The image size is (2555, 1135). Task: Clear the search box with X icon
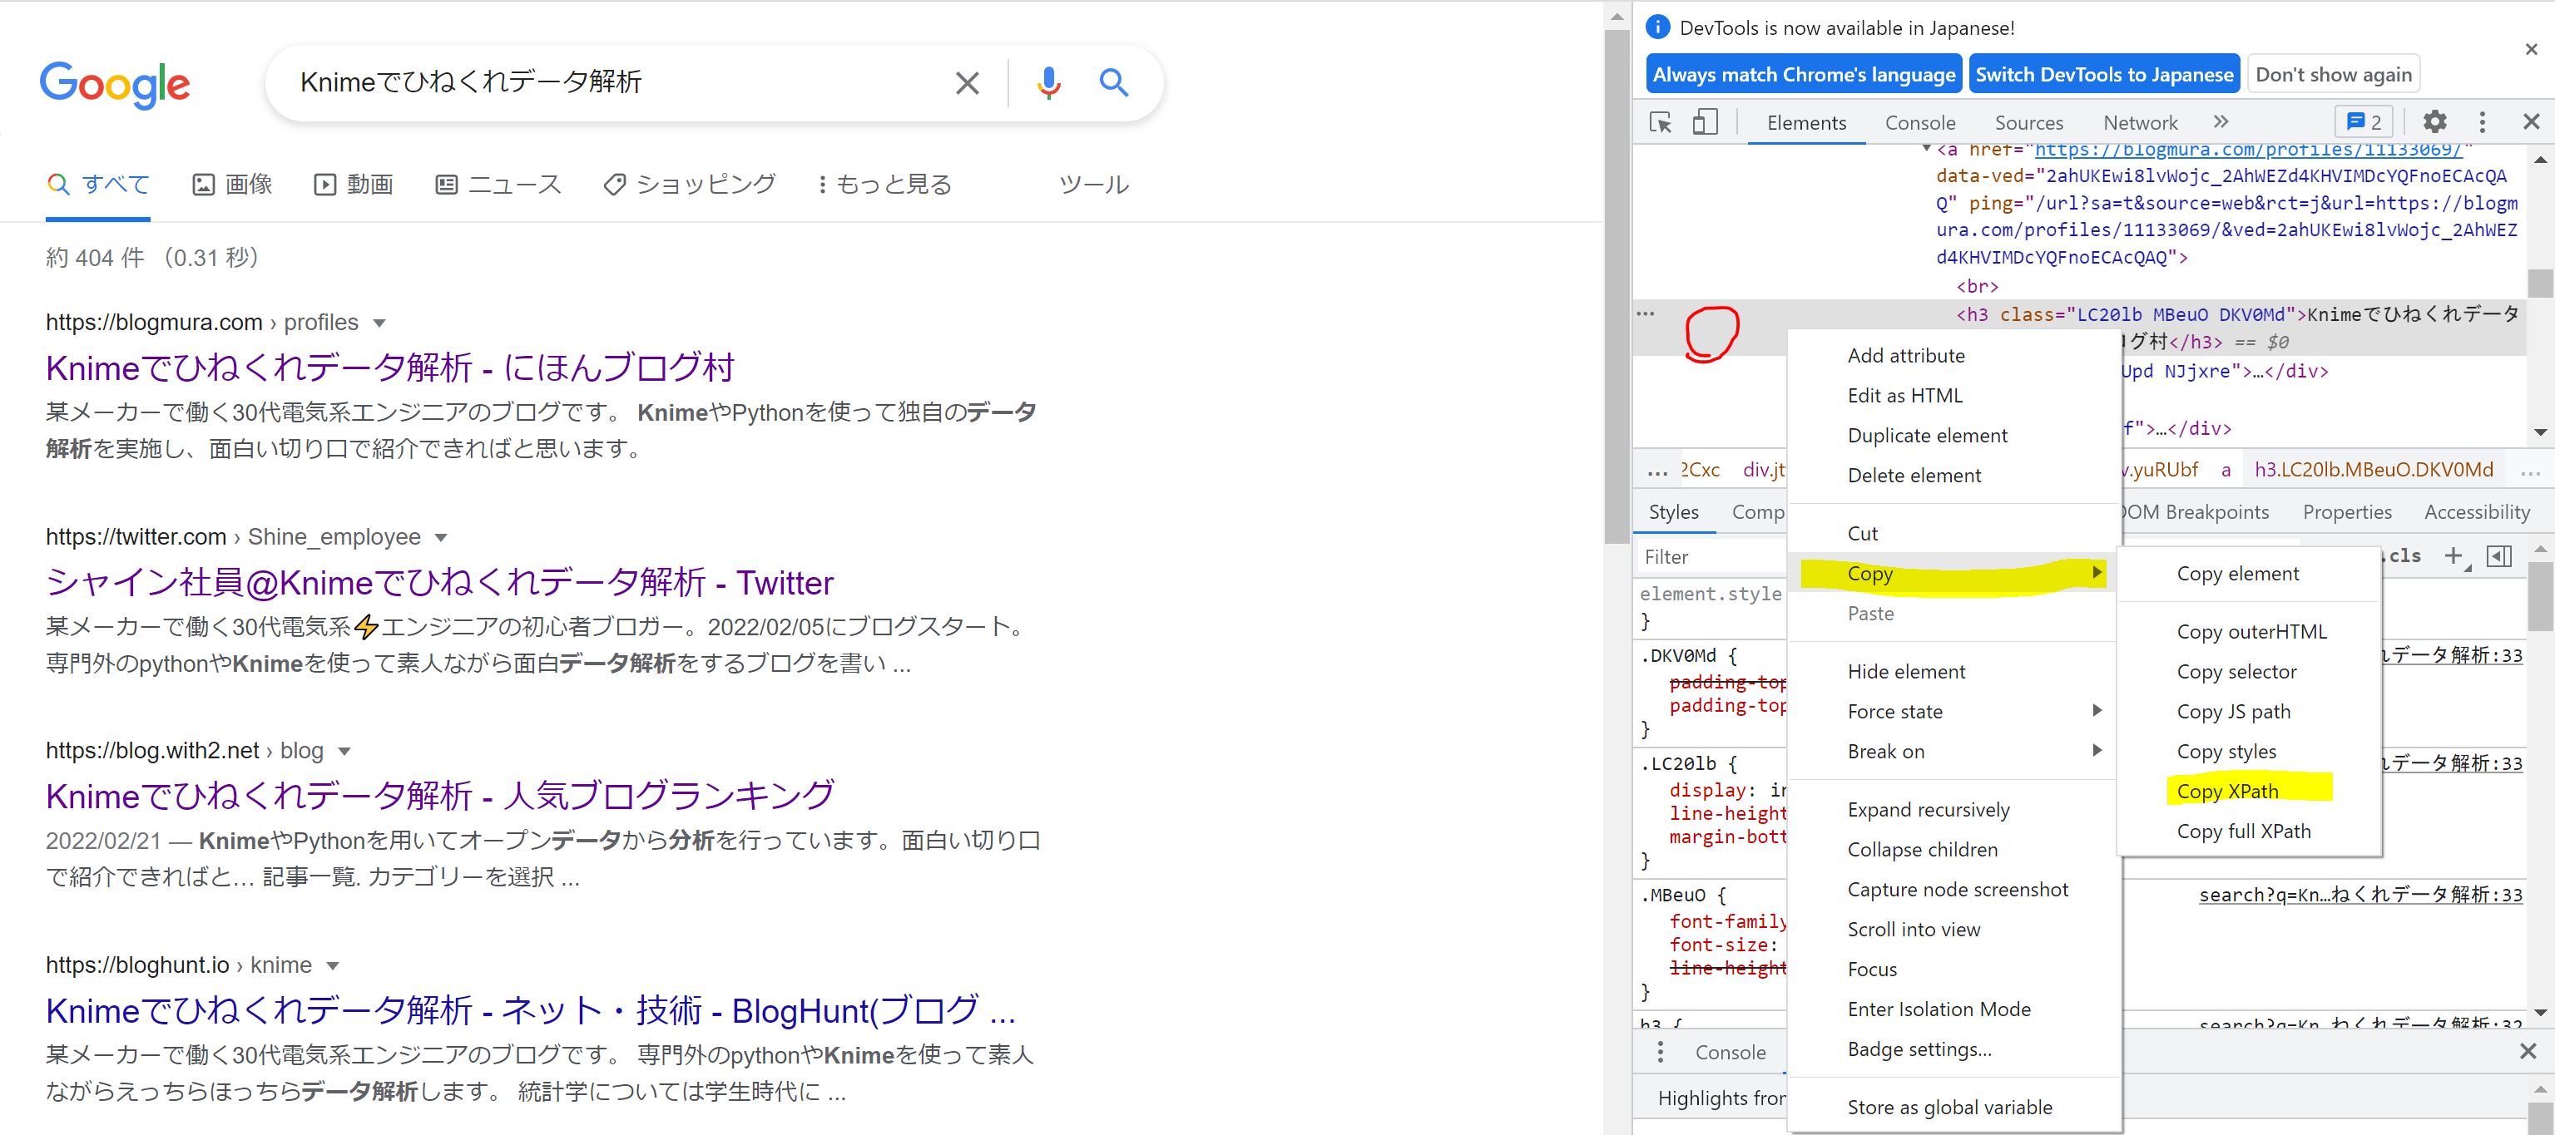[967, 83]
